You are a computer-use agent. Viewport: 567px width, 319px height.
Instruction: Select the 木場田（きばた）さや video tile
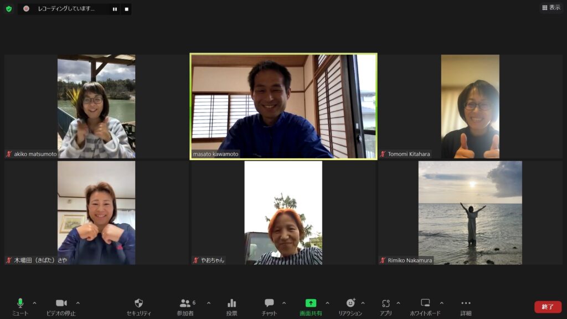[96, 213]
